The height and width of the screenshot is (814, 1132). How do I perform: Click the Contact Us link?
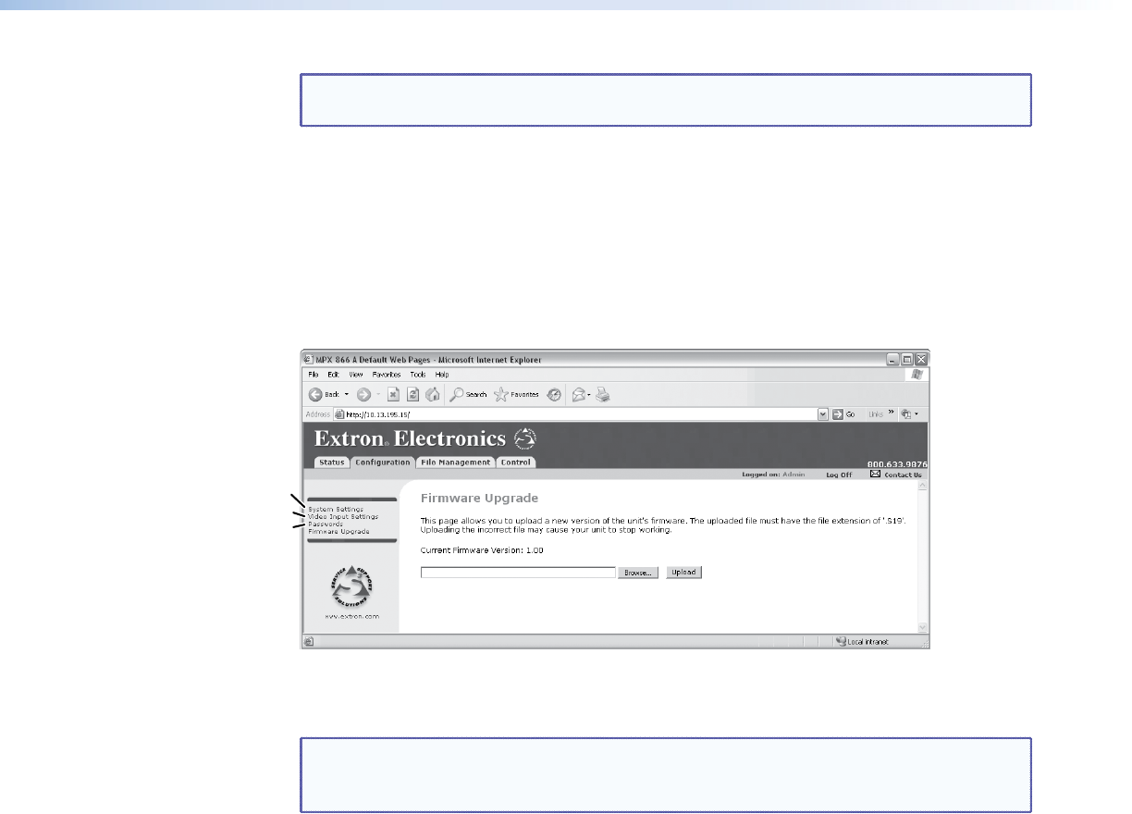[902, 475]
